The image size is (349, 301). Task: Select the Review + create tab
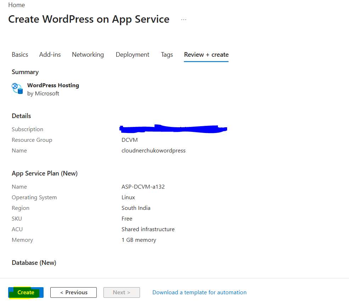click(x=206, y=55)
